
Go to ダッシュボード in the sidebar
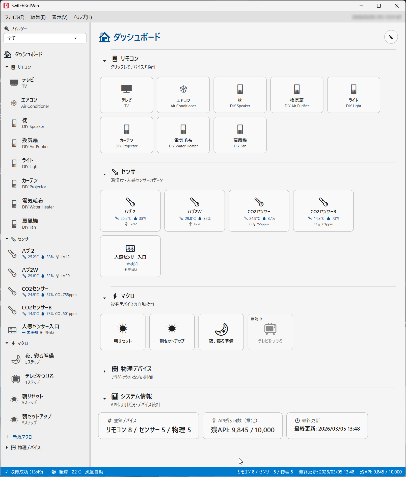(x=28, y=54)
